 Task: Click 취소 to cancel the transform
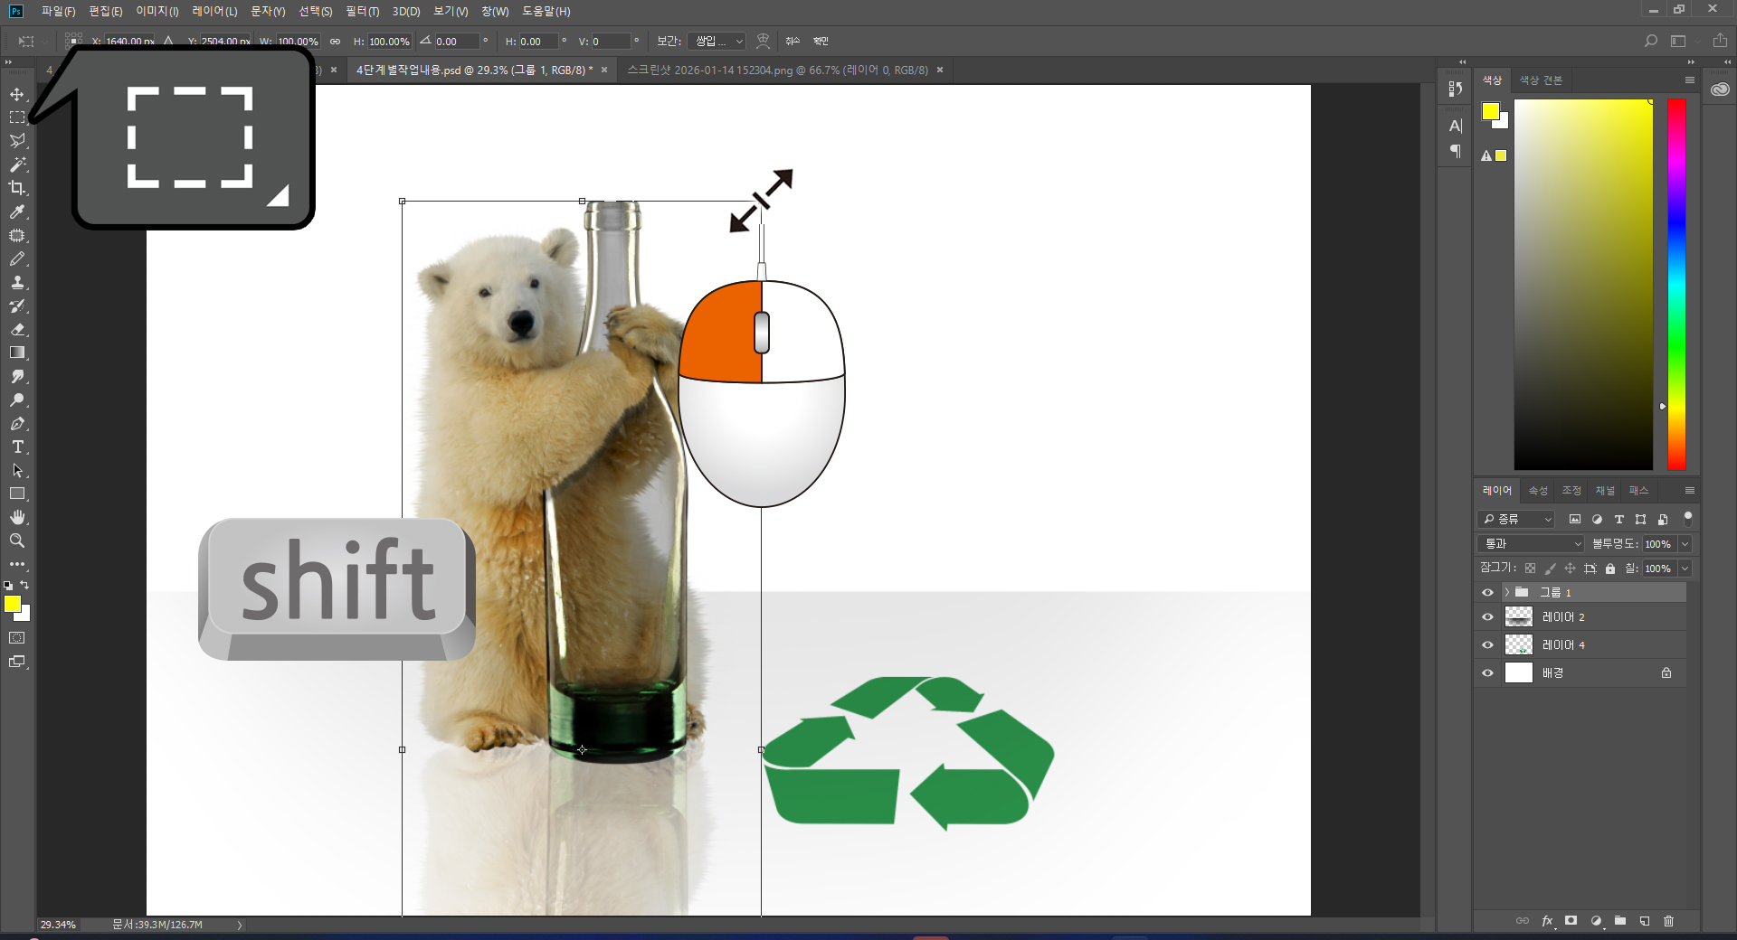(x=793, y=41)
